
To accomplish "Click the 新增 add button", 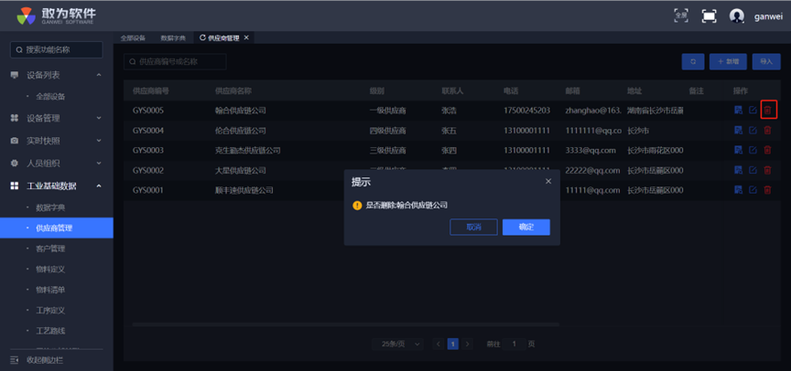I will pos(729,61).
